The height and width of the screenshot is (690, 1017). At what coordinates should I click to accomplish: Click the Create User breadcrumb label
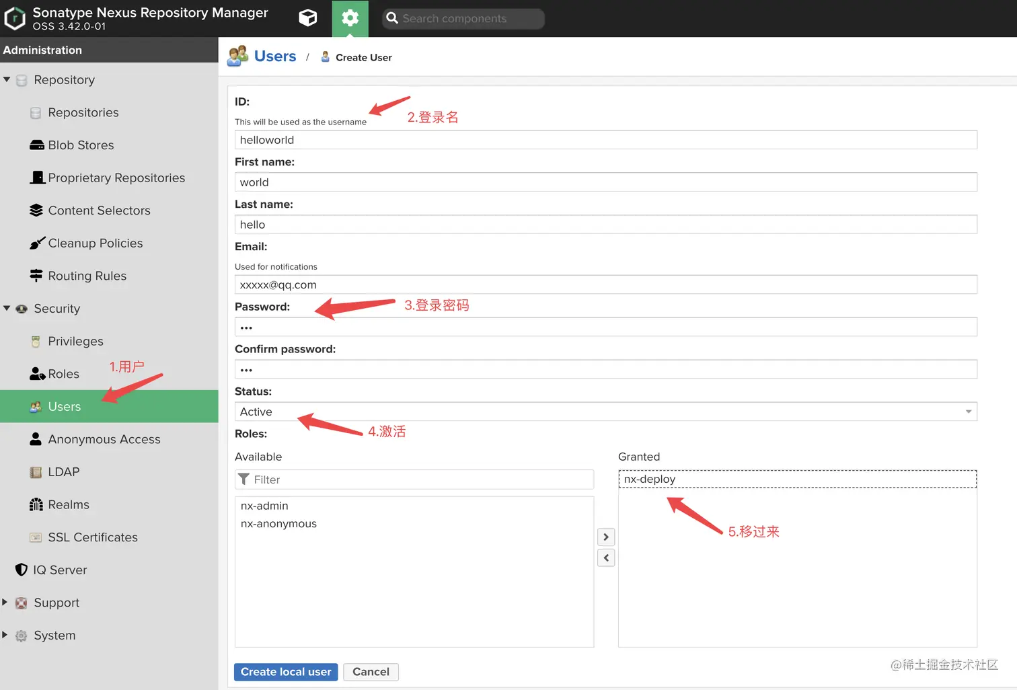364,58
